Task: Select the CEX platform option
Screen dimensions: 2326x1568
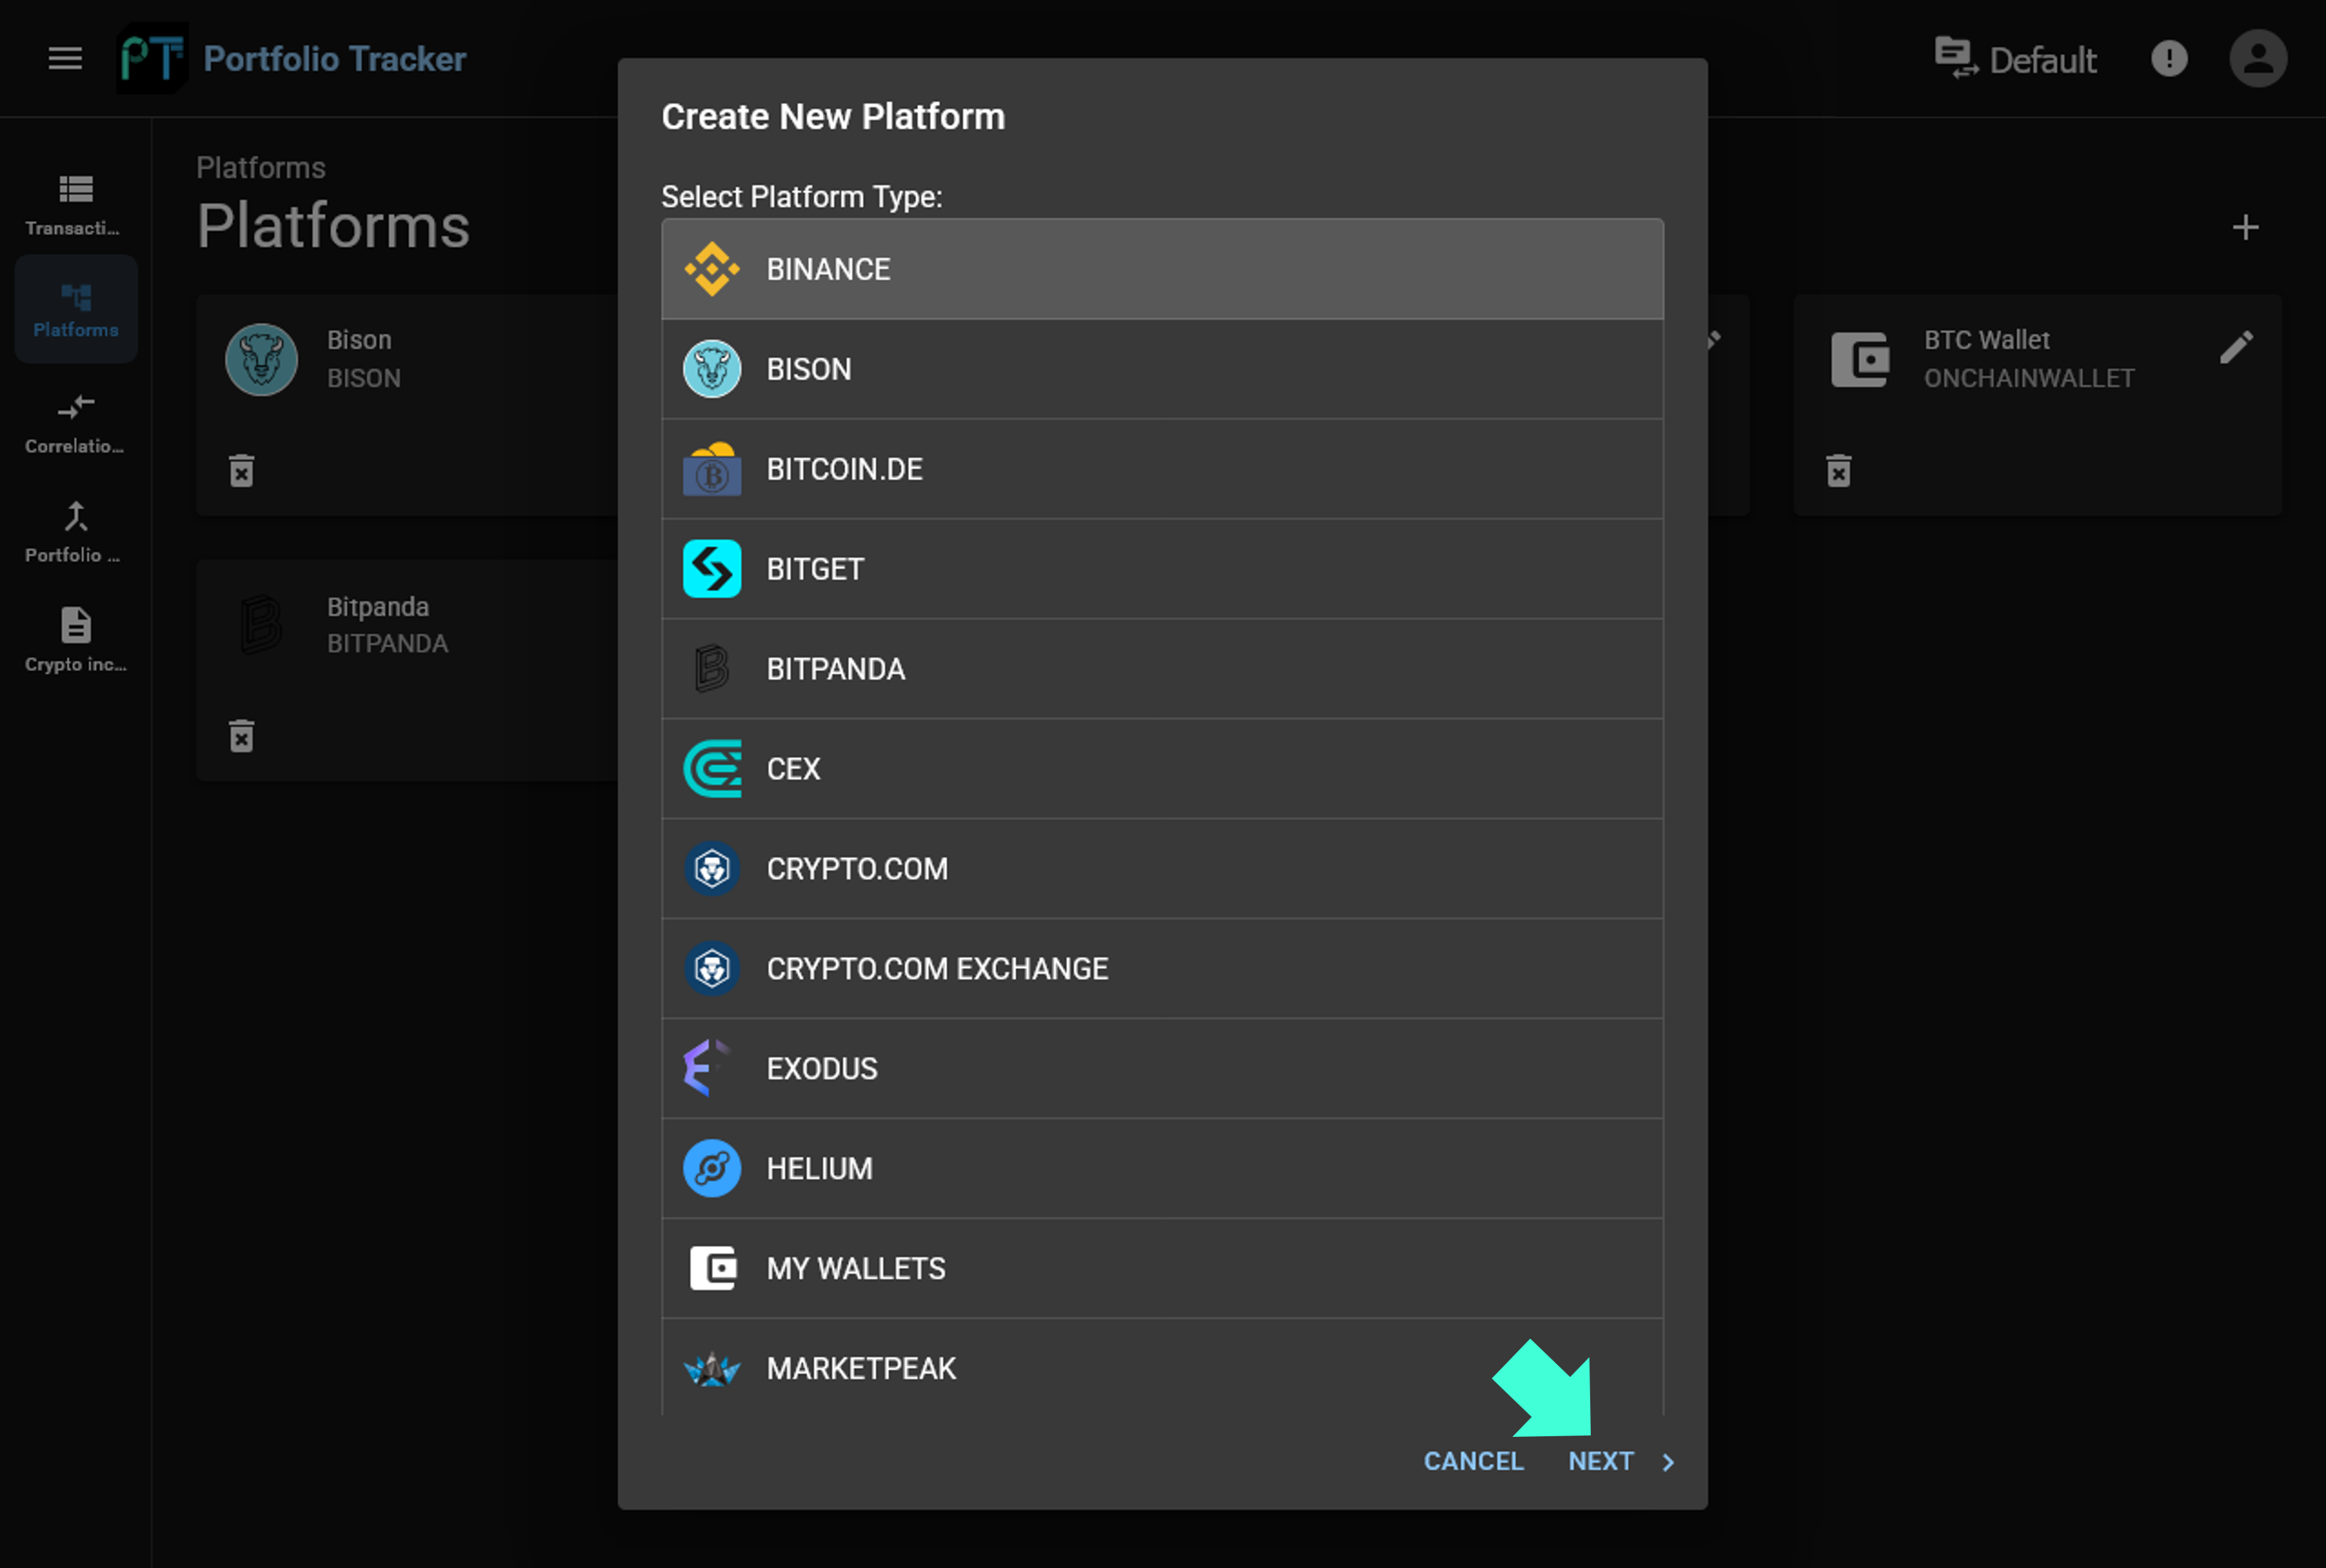Action: pyautogui.click(x=1162, y=769)
